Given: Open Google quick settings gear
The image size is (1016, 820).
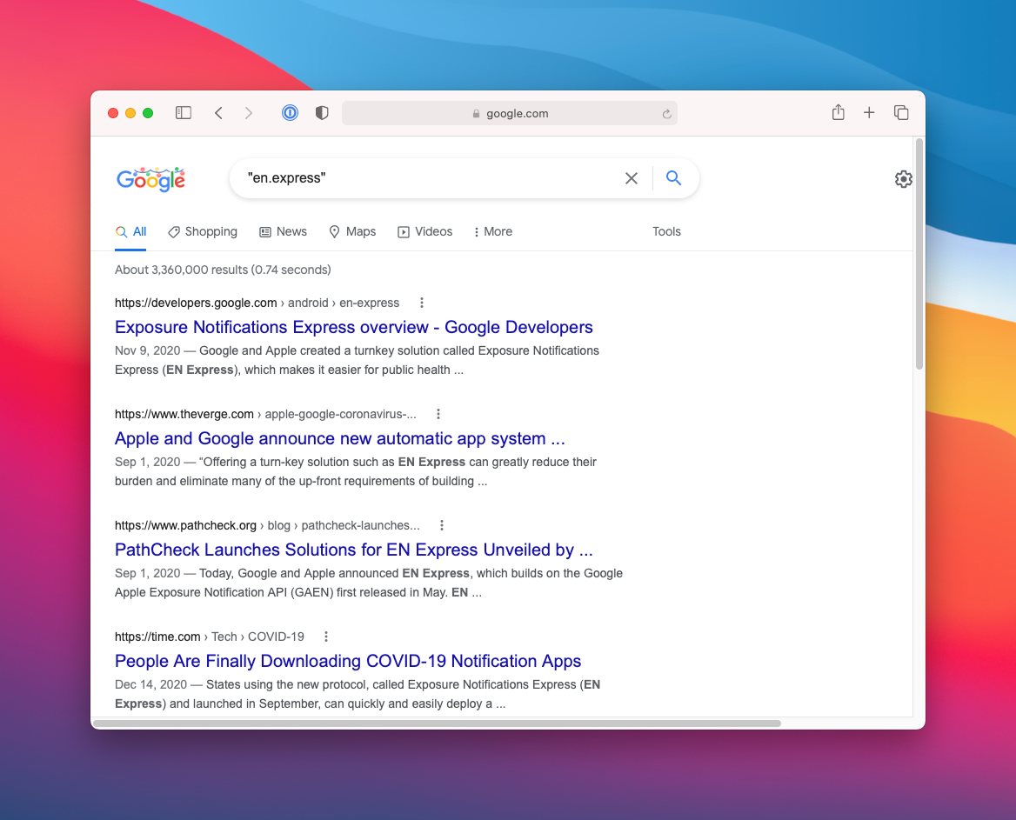Looking at the screenshot, I should [903, 179].
